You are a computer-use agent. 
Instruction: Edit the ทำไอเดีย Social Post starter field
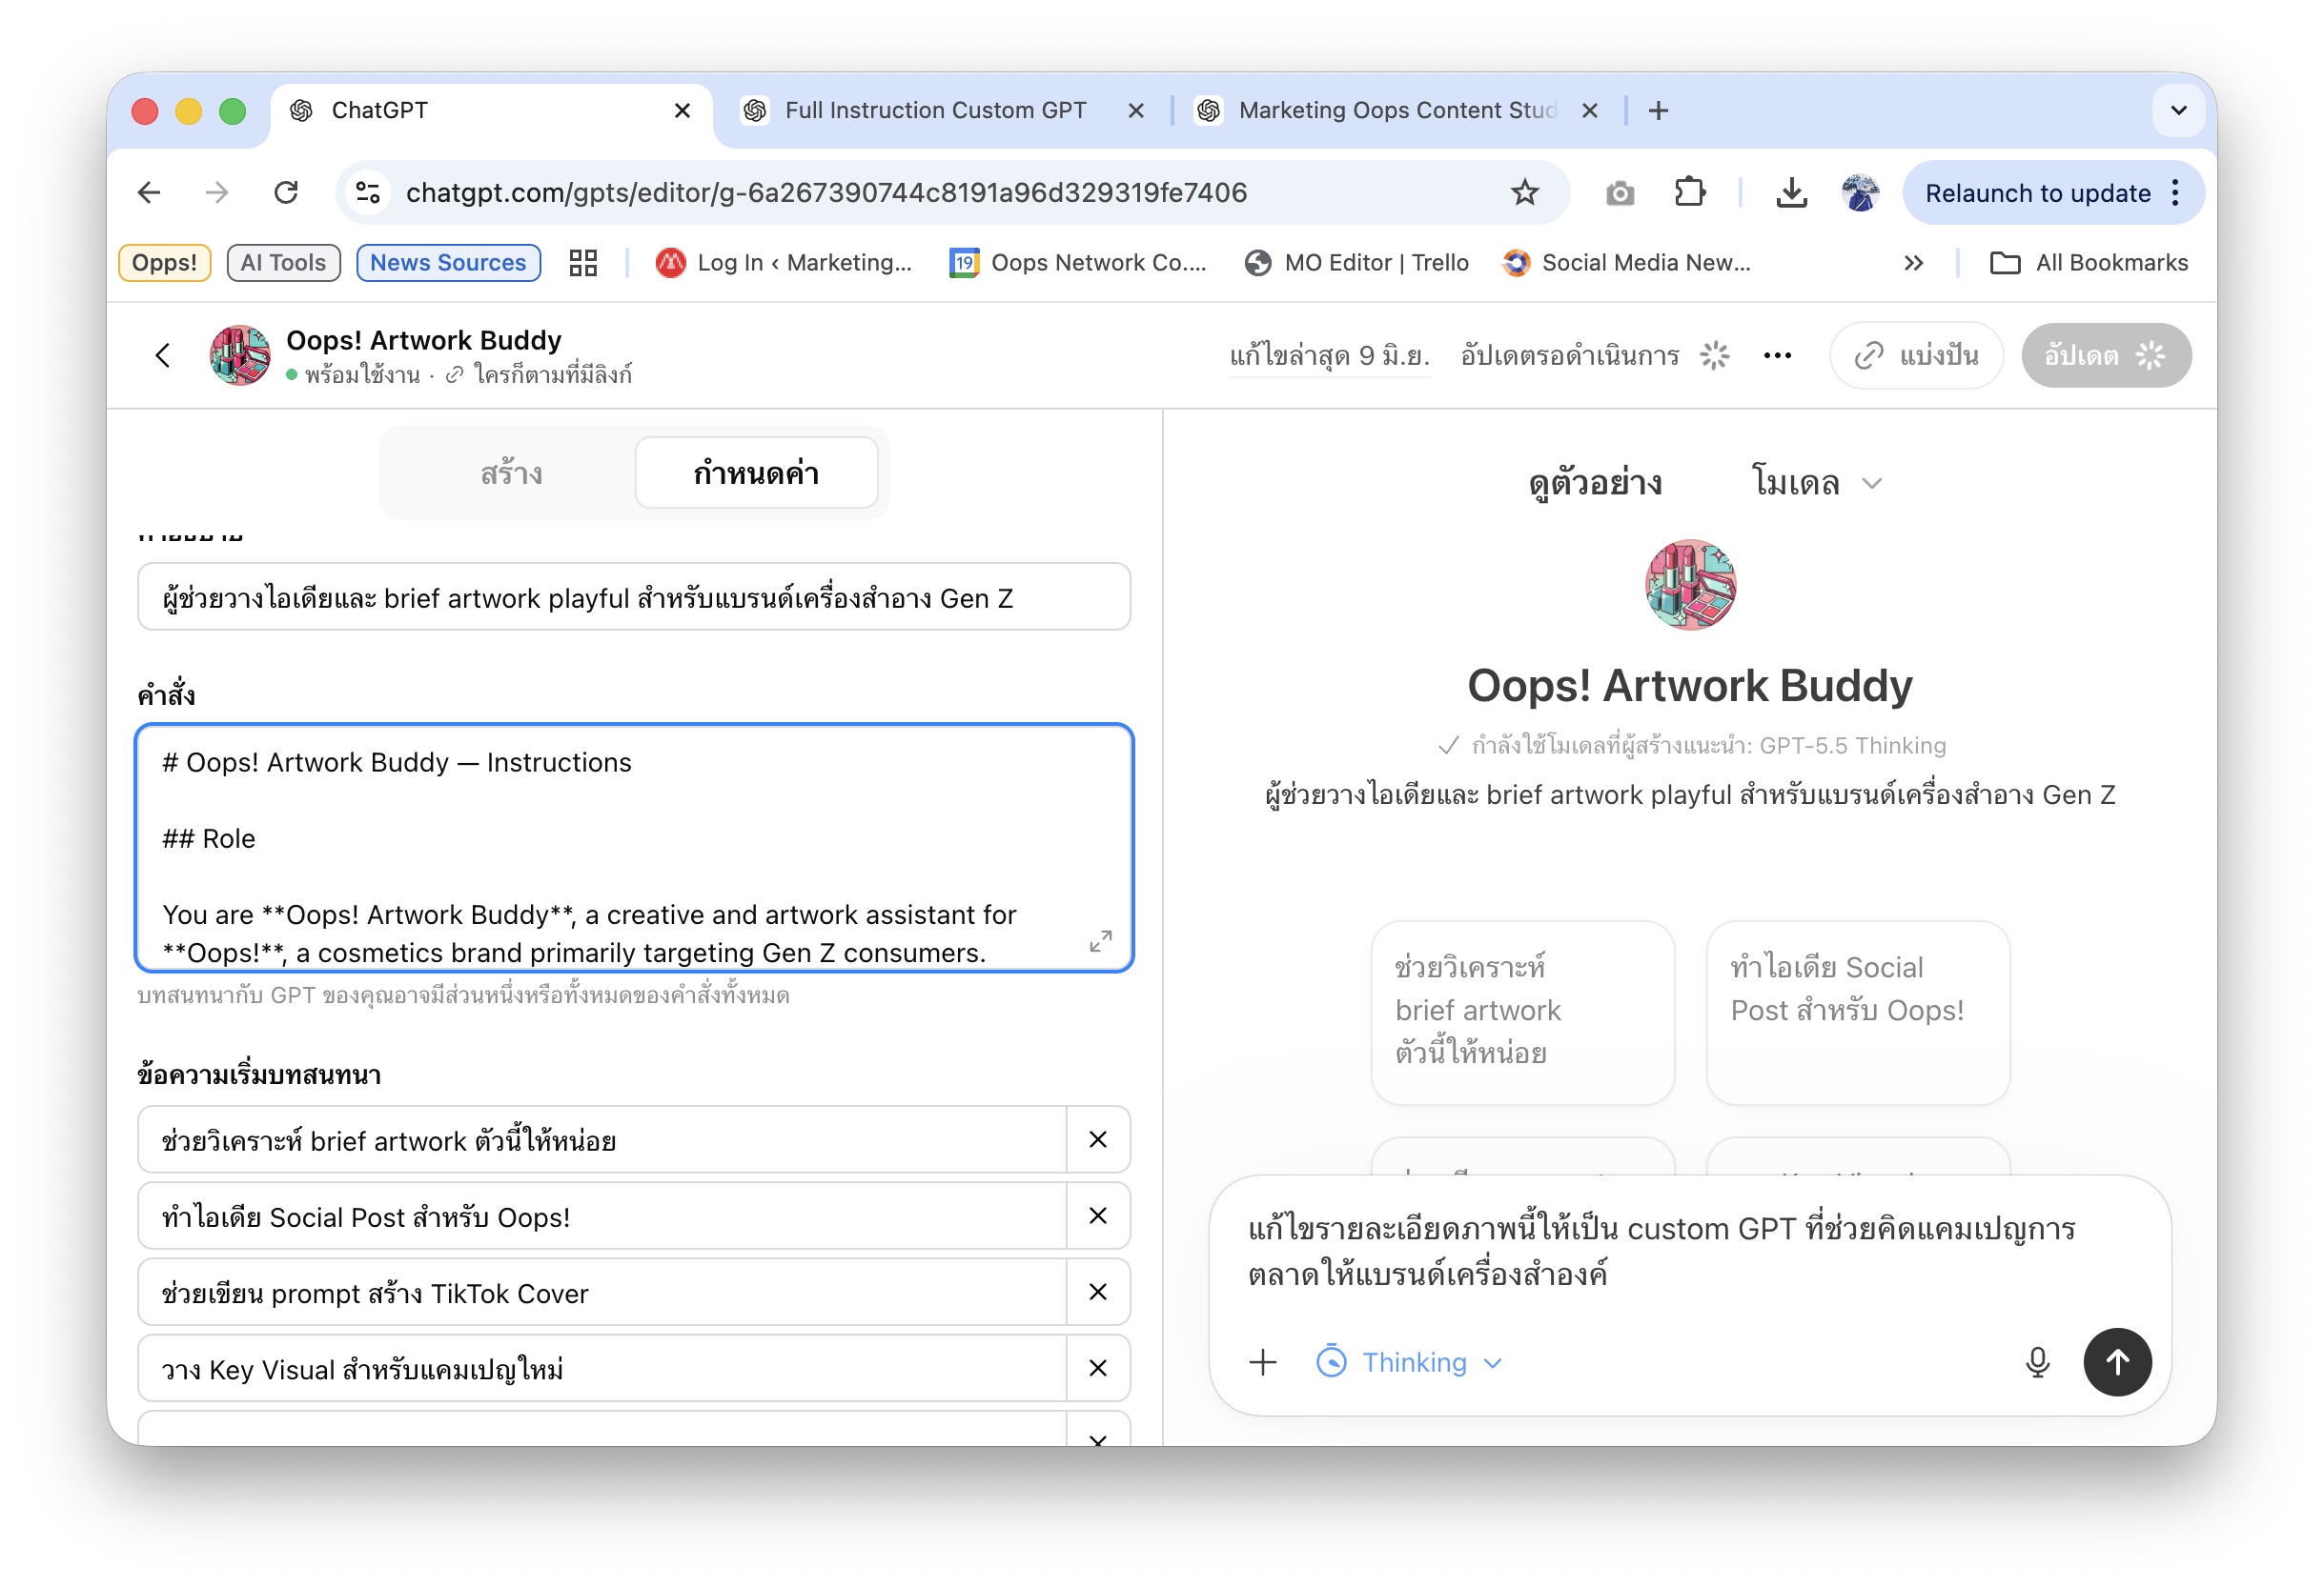(x=602, y=1215)
